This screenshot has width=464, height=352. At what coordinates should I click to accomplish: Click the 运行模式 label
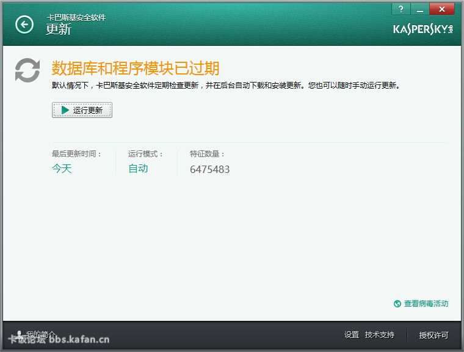coord(145,154)
